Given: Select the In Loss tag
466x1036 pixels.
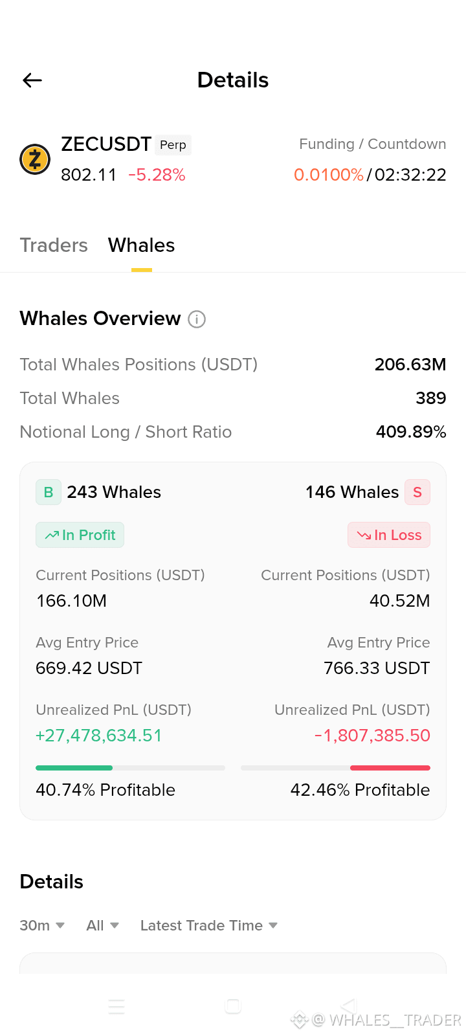Looking at the screenshot, I should point(389,535).
